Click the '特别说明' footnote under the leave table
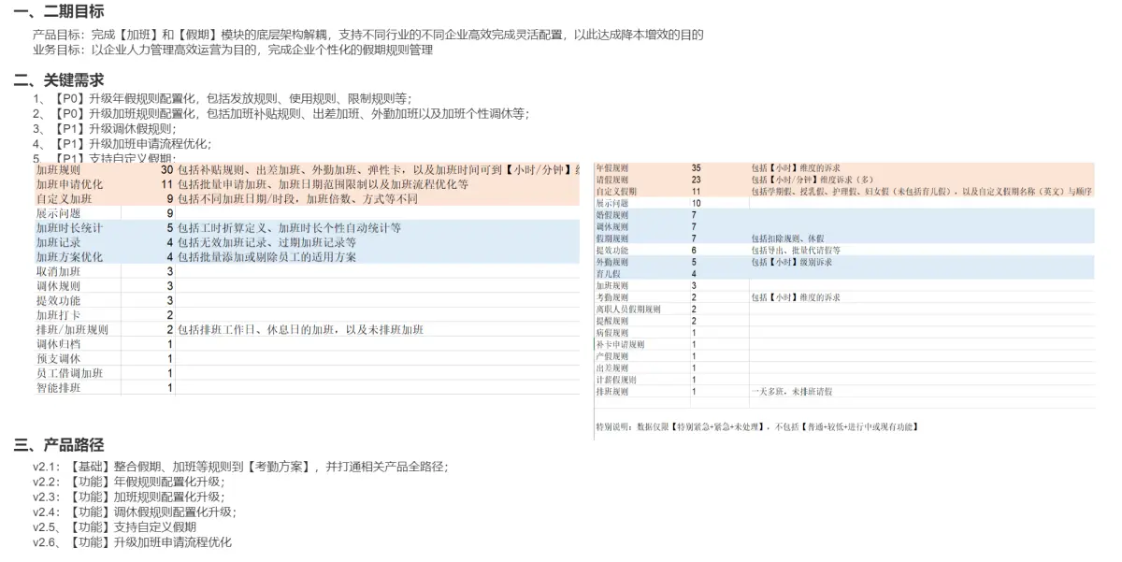 (x=757, y=426)
